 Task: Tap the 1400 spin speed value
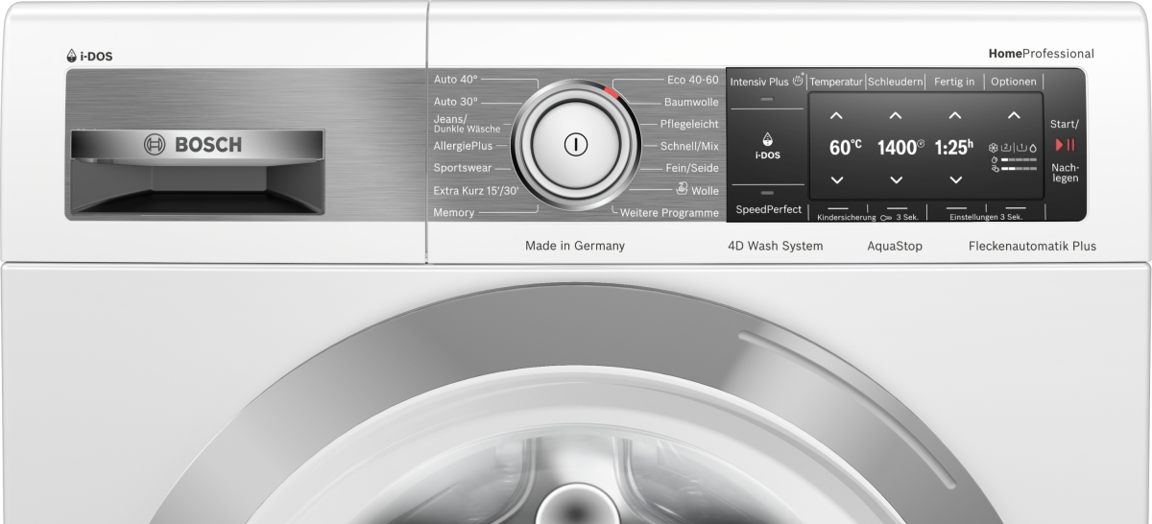pyautogui.click(x=896, y=147)
